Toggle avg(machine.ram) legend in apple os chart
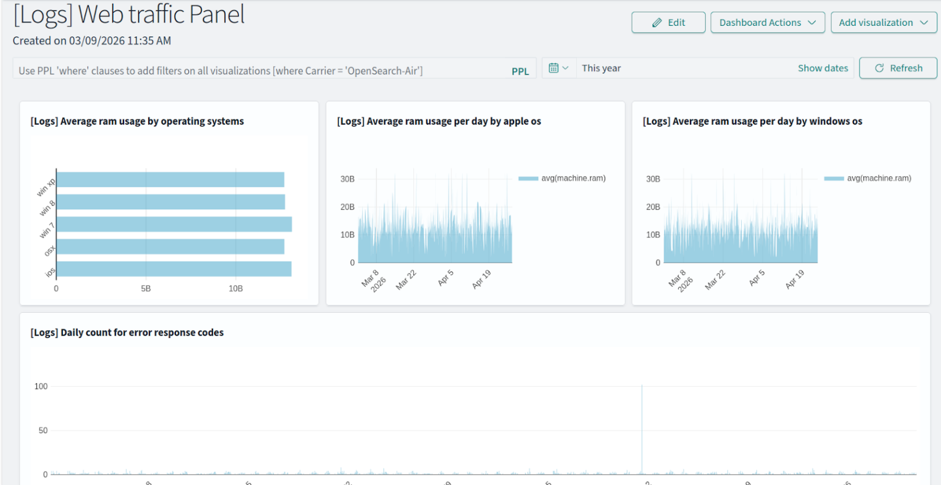 click(573, 178)
